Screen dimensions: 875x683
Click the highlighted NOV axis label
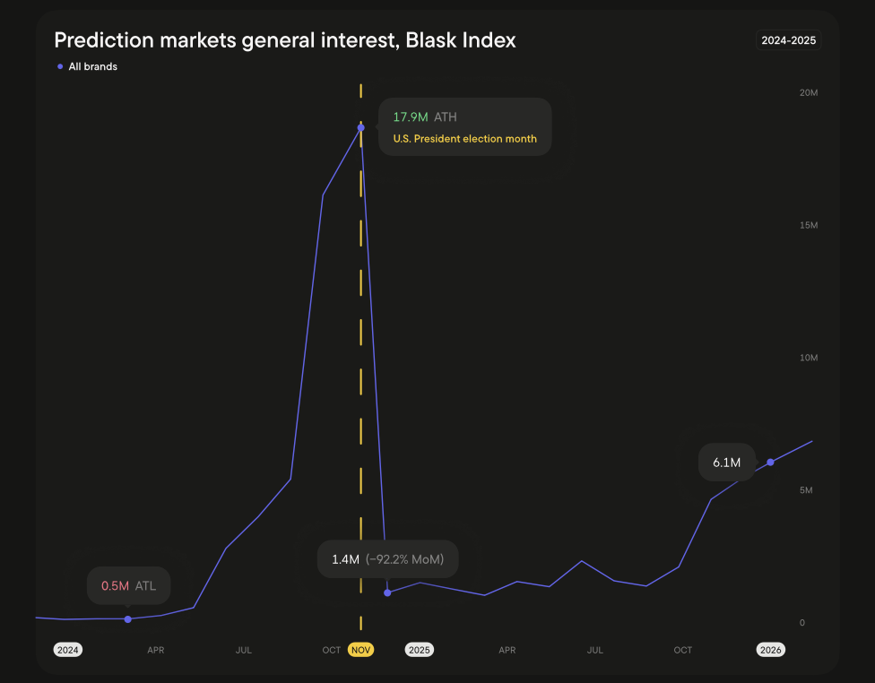361,650
